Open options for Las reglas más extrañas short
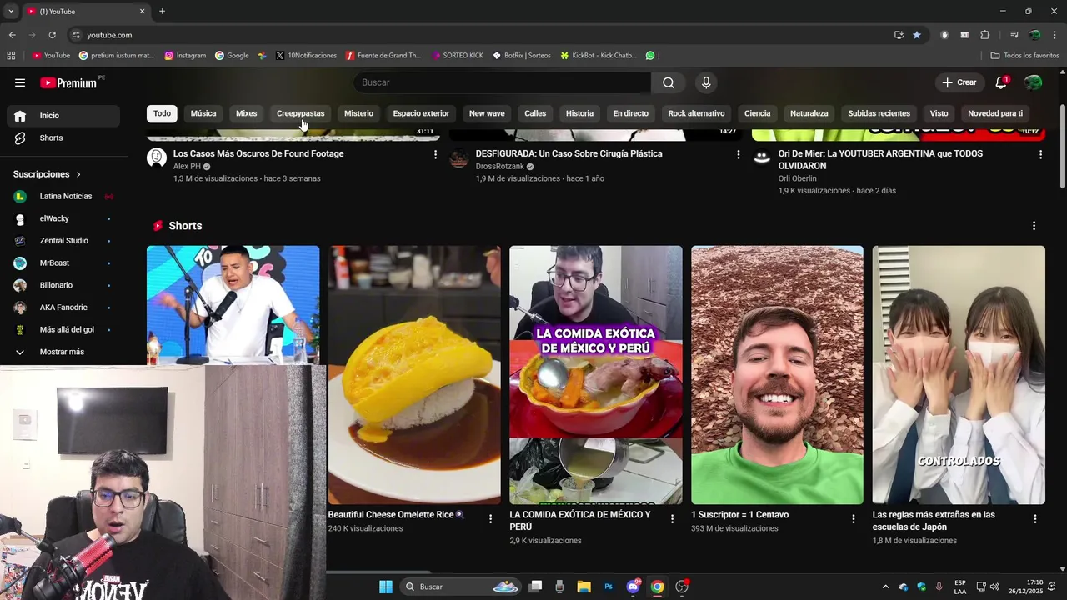1067x600 pixels. click(1034, 519)
